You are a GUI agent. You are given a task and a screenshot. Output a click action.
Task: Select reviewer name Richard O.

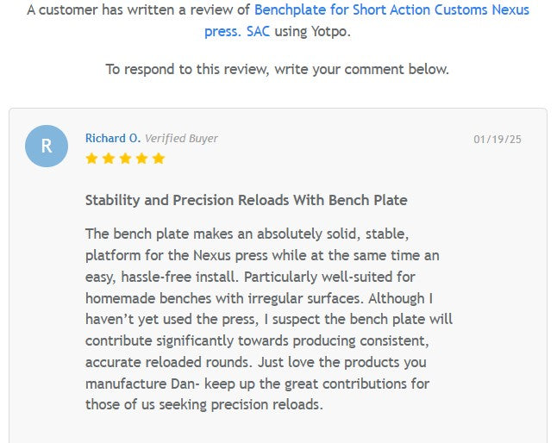112,138
